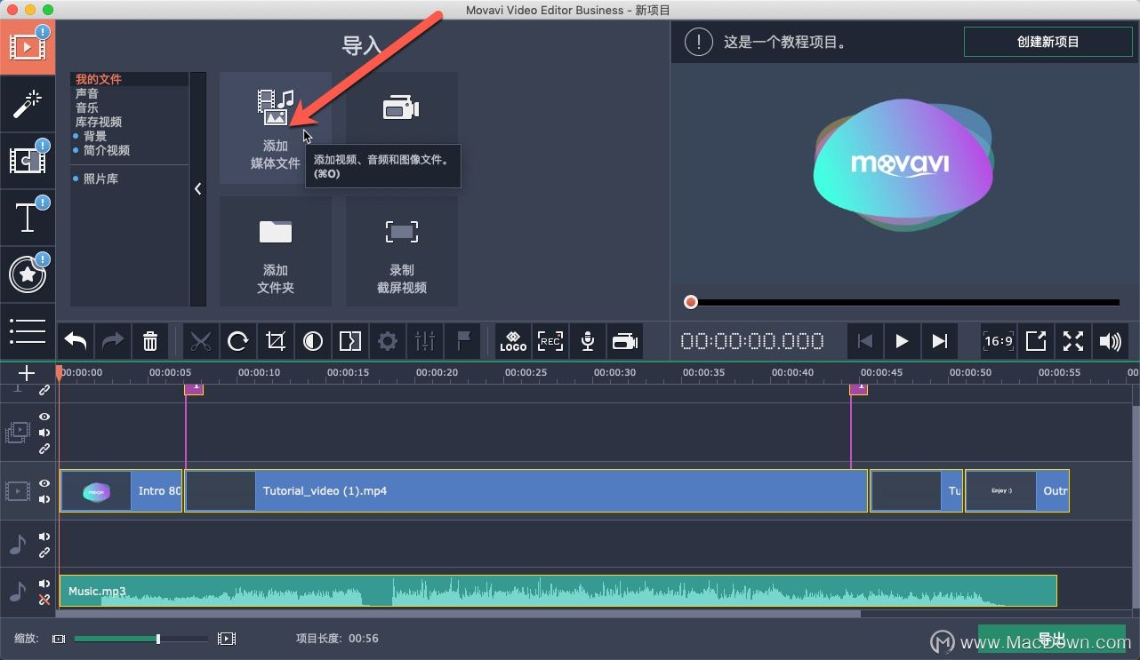Mute the Music.mp3 audio track
The height and width of the screenshot is (660, 1140).
[x=44, y=584]
